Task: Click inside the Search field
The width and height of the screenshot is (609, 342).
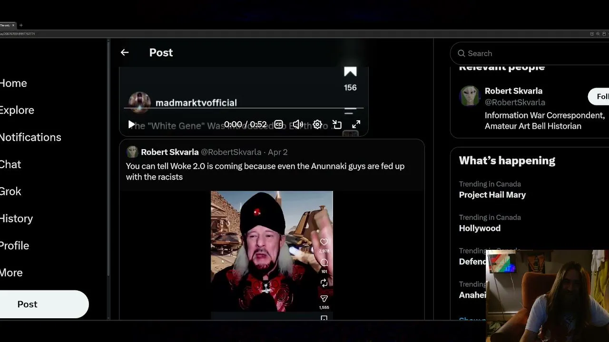Action: click(x=530, y=54)
